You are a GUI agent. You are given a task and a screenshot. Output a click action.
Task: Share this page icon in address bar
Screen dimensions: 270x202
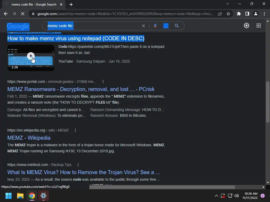[x=220, y=14]
